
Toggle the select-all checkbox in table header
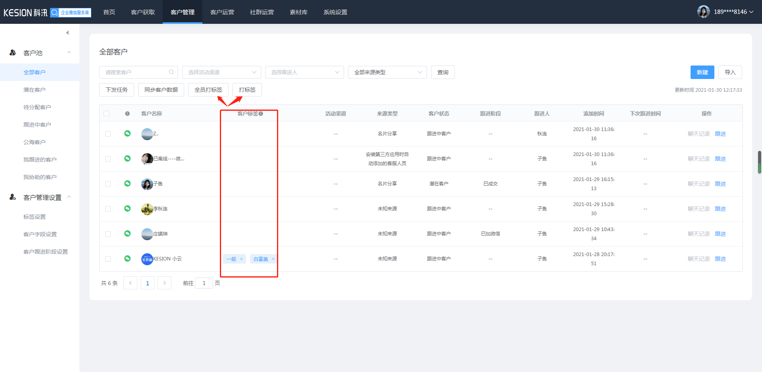pyautogui.click(x=106, y=114)
